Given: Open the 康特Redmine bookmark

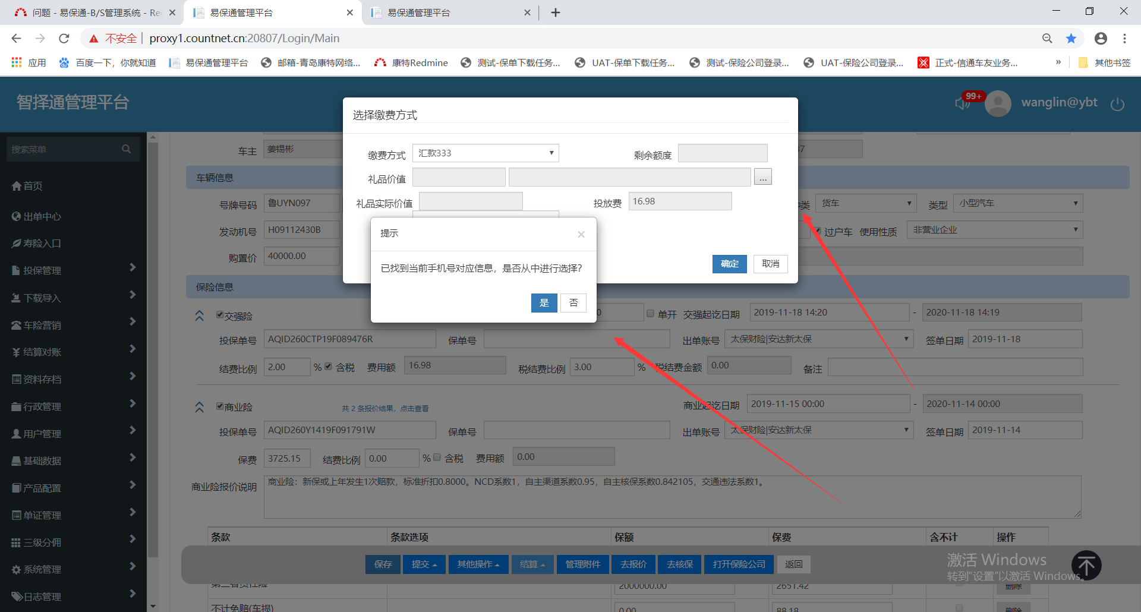Looking at the screenshot, I should click(x=411, y=63).
